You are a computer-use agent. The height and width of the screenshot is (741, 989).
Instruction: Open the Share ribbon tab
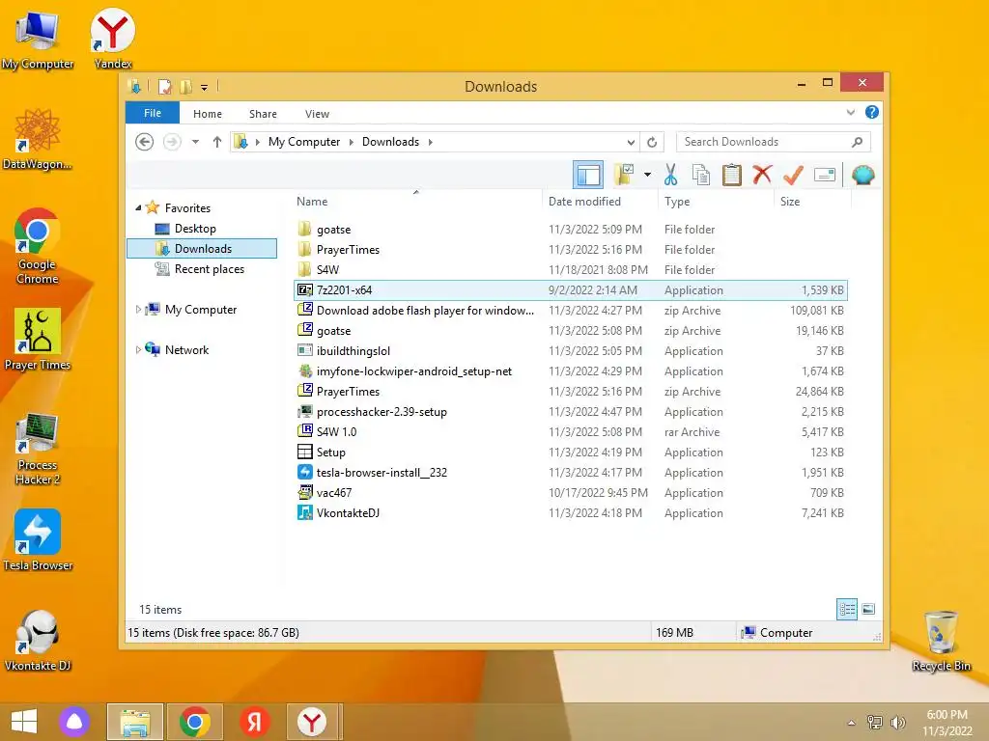click(263, 114)
